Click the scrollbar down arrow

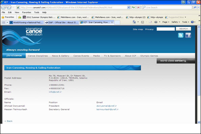(199, 122)
